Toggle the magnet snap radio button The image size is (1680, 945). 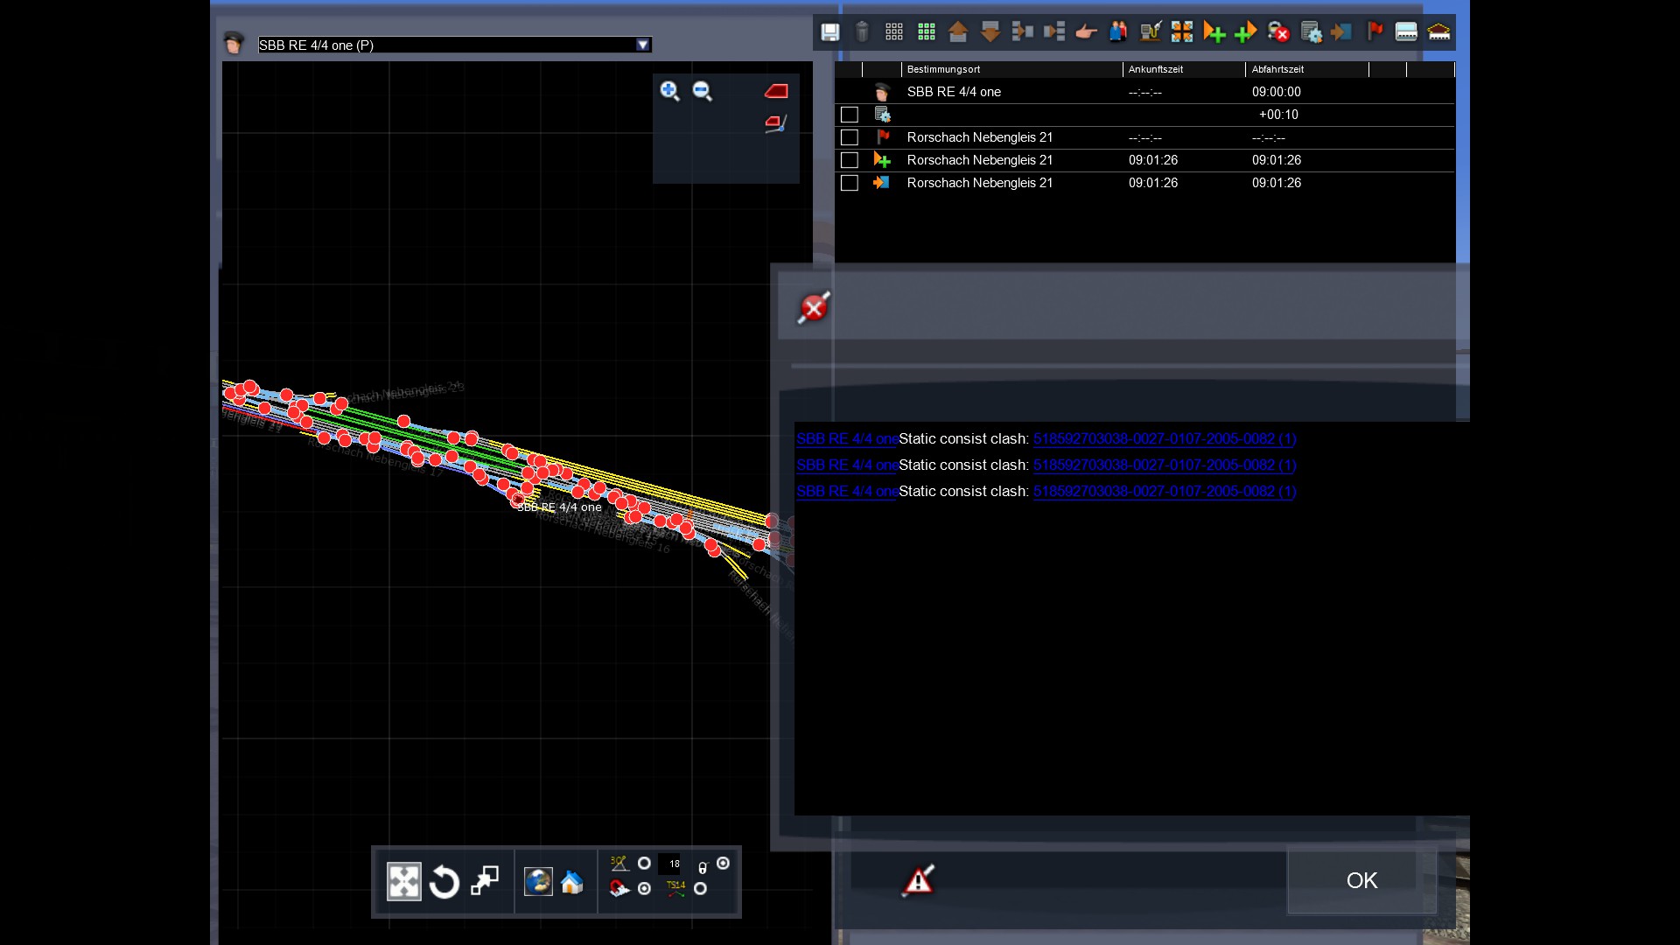[645, 888]
